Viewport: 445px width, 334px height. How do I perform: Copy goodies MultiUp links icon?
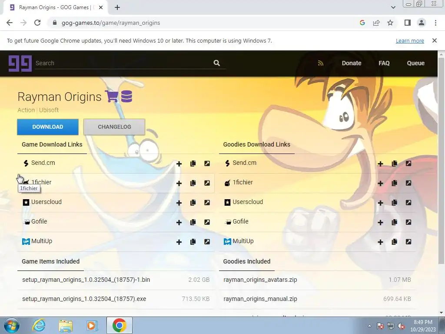click(395, 242)
